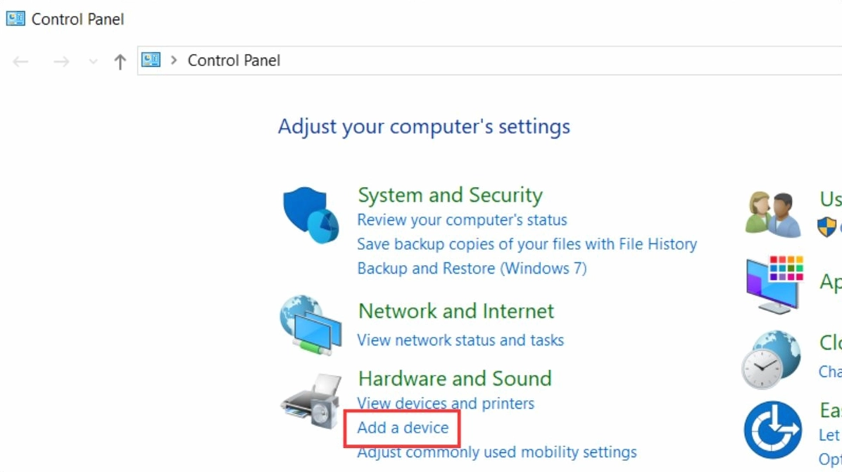Open the recent pages dropdown chevron
Image resolution: width=842 pixels, height=472 pixels.
point(92,60)
